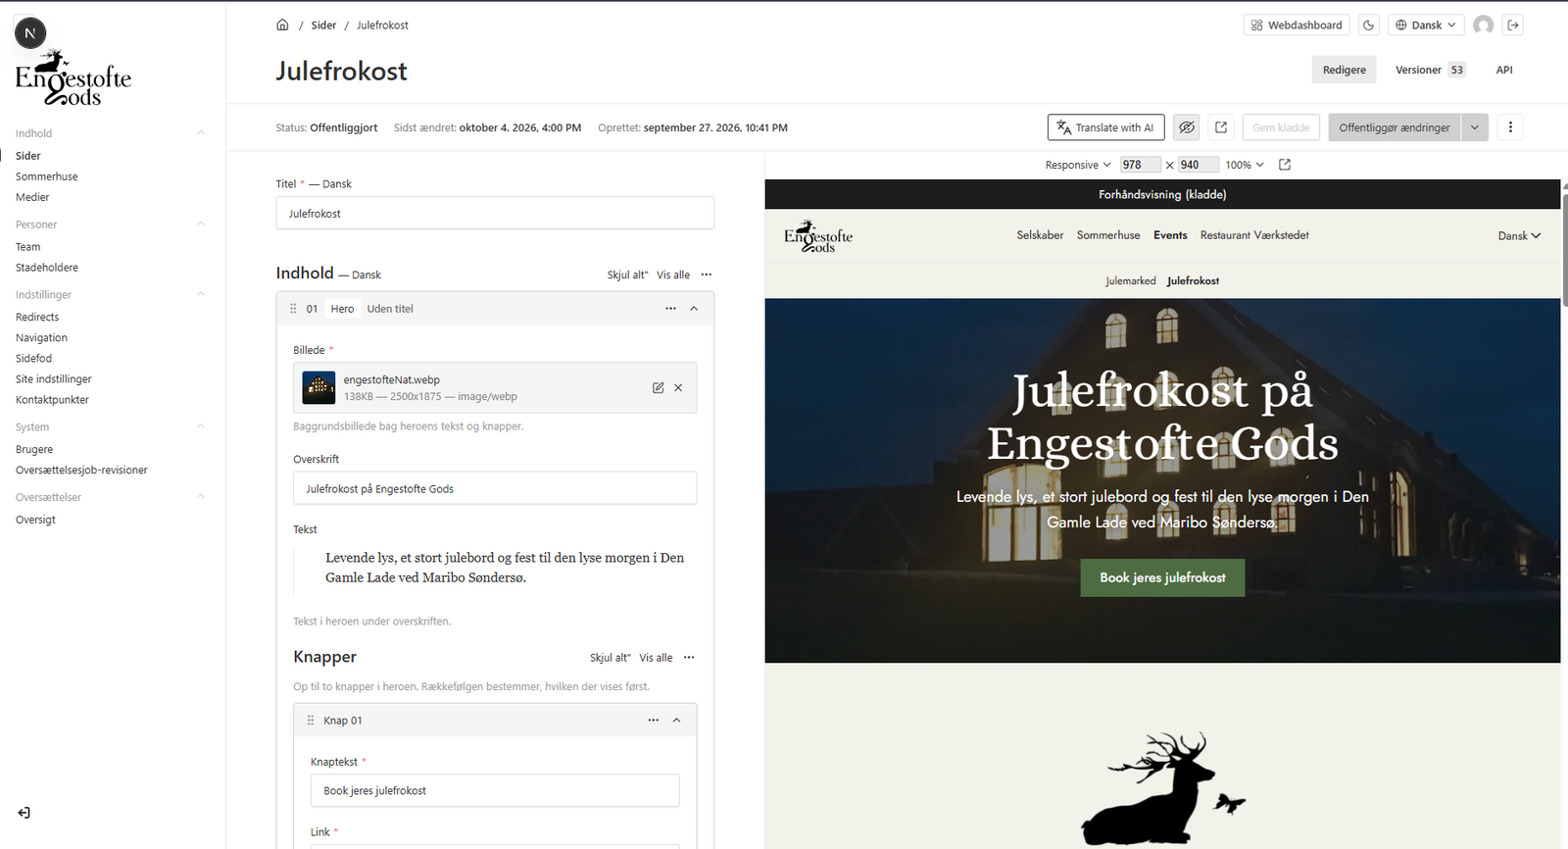The width and height of the screenshot is (1568, 849).
Task: Click Skjul alt in Indhold section
Action: pyautogui.click(x=627, y=275)
